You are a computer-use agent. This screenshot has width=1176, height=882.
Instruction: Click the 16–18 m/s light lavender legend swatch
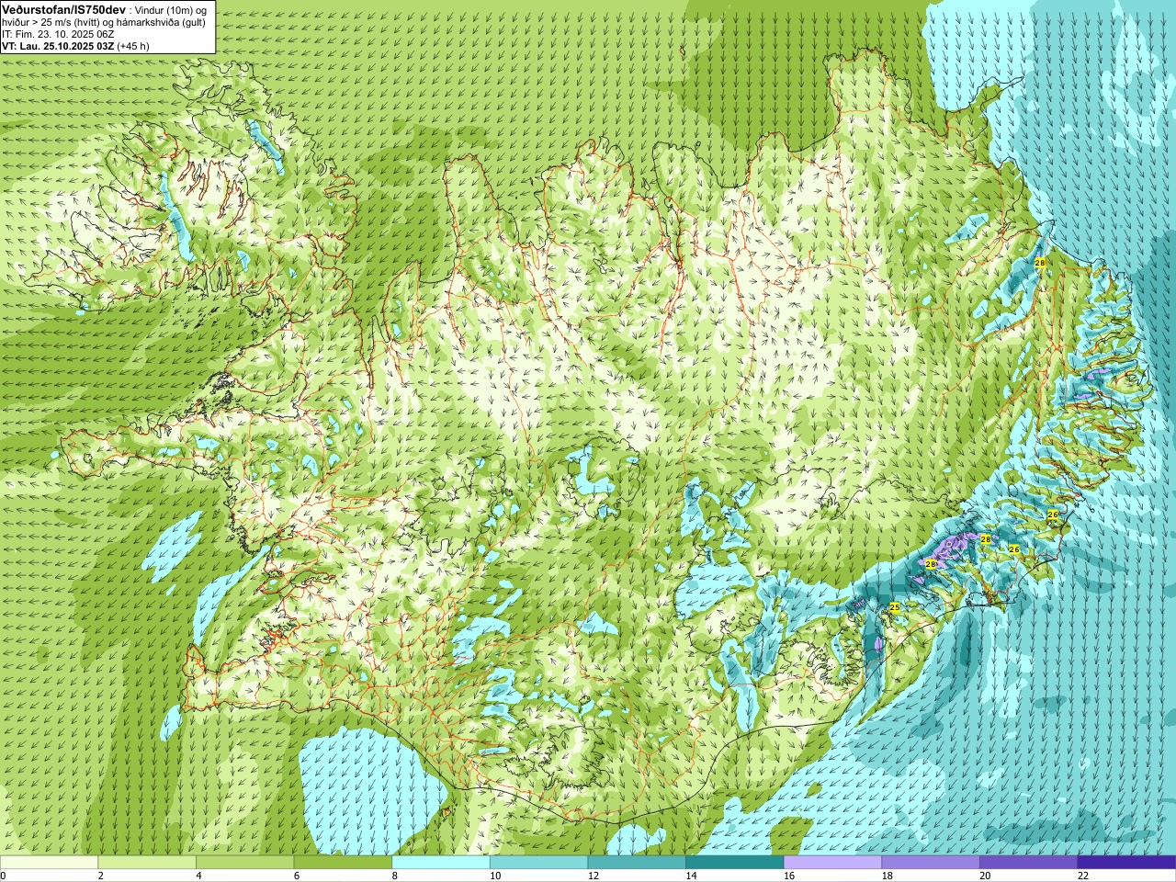832,863
